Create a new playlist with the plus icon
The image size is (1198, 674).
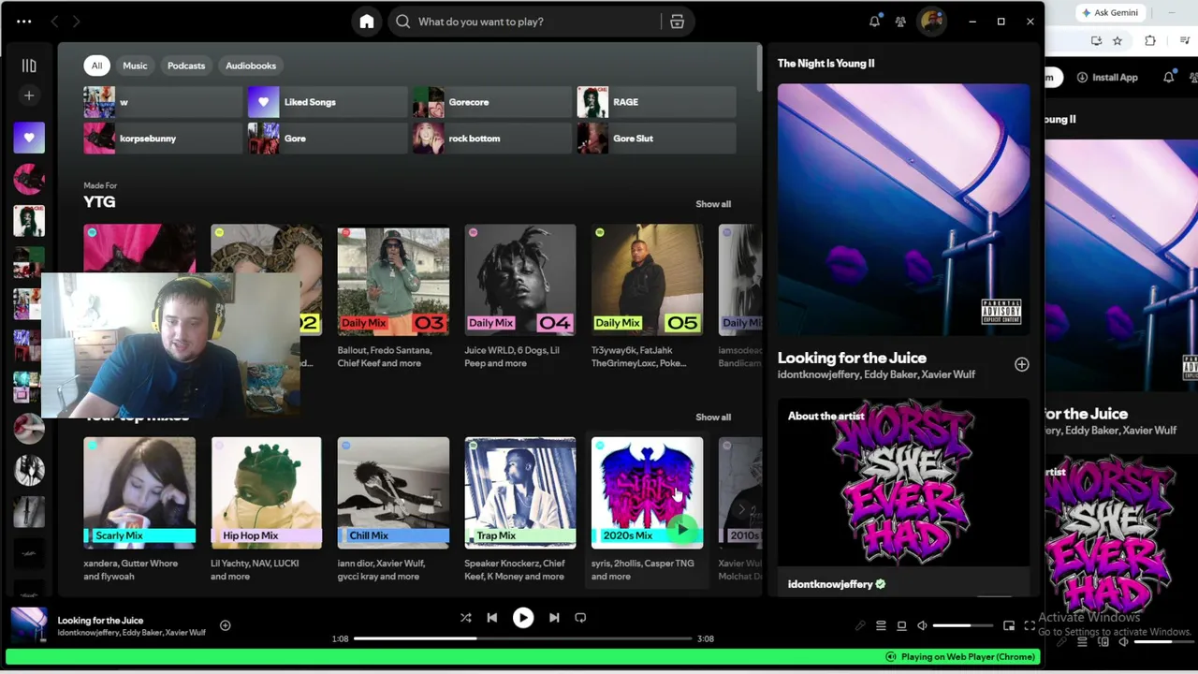pos(29,95)
